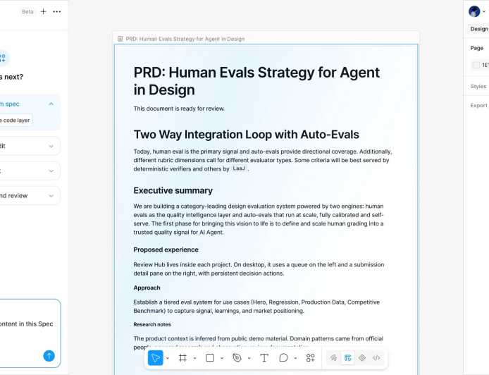Open the avatar dropdown chevron
Screen dimensions: 489x375
click(483, 12)
